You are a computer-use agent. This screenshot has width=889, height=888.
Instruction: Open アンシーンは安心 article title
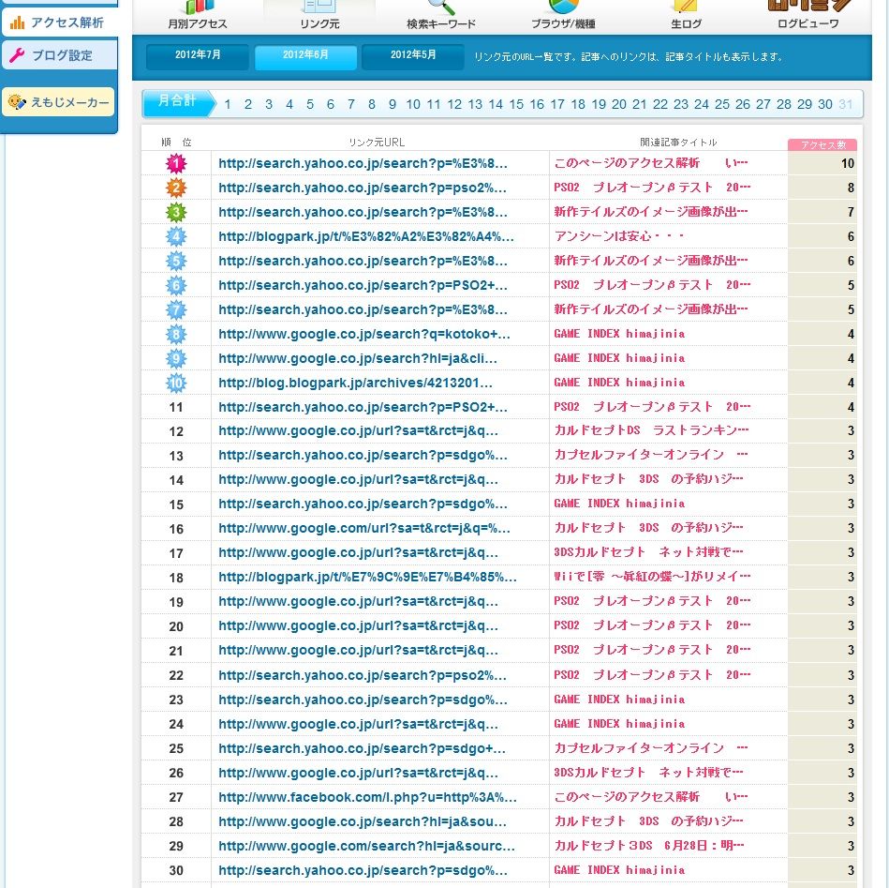(x=619, y=236)
